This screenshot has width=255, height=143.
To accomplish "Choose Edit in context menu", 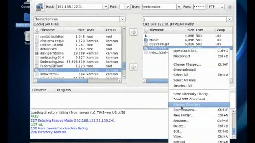I will point(199,131).
